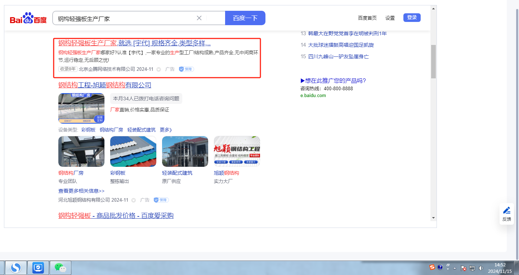Expand ad options arrow beside 北京企腾网络技术有限公司
The width and height of the screenshot is (519, 275).
[x=158, y=69]
